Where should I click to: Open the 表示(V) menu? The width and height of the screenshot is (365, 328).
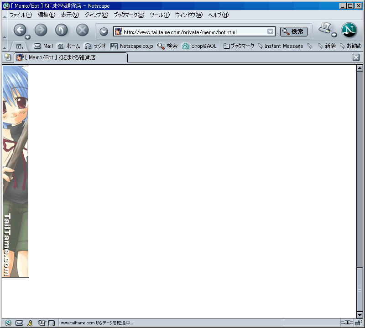coord(70,15)
